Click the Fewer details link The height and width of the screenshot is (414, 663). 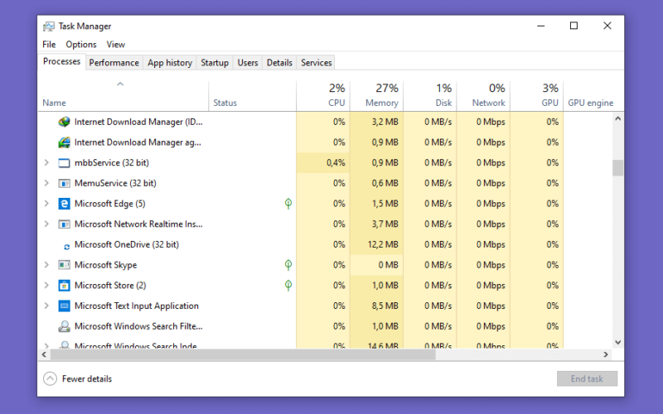(87, 379)
